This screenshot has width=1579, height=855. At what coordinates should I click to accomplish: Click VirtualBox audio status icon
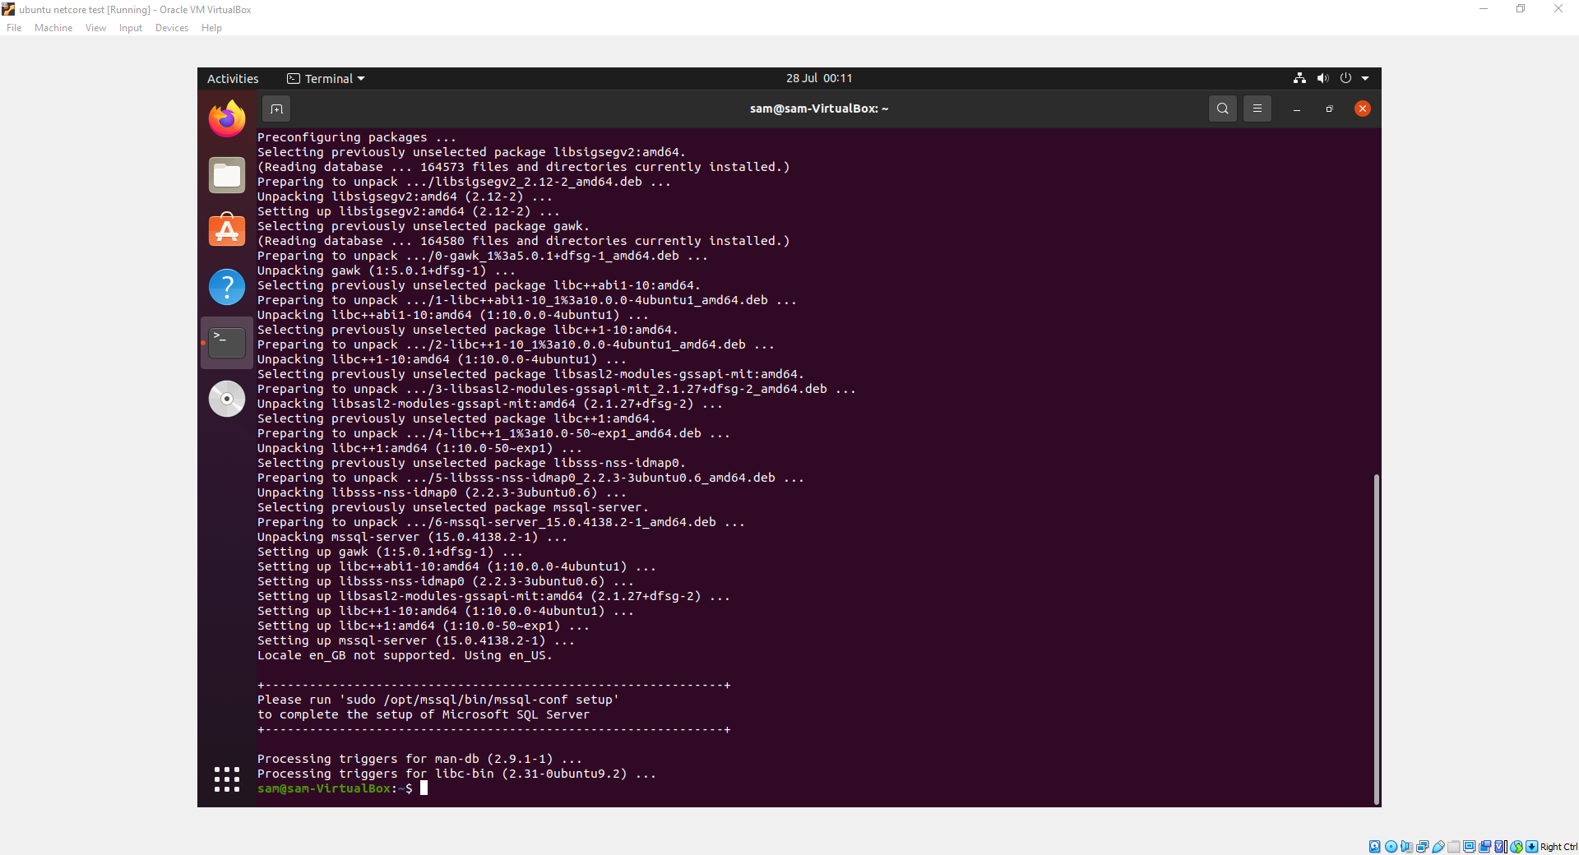tap(1406, 847)
